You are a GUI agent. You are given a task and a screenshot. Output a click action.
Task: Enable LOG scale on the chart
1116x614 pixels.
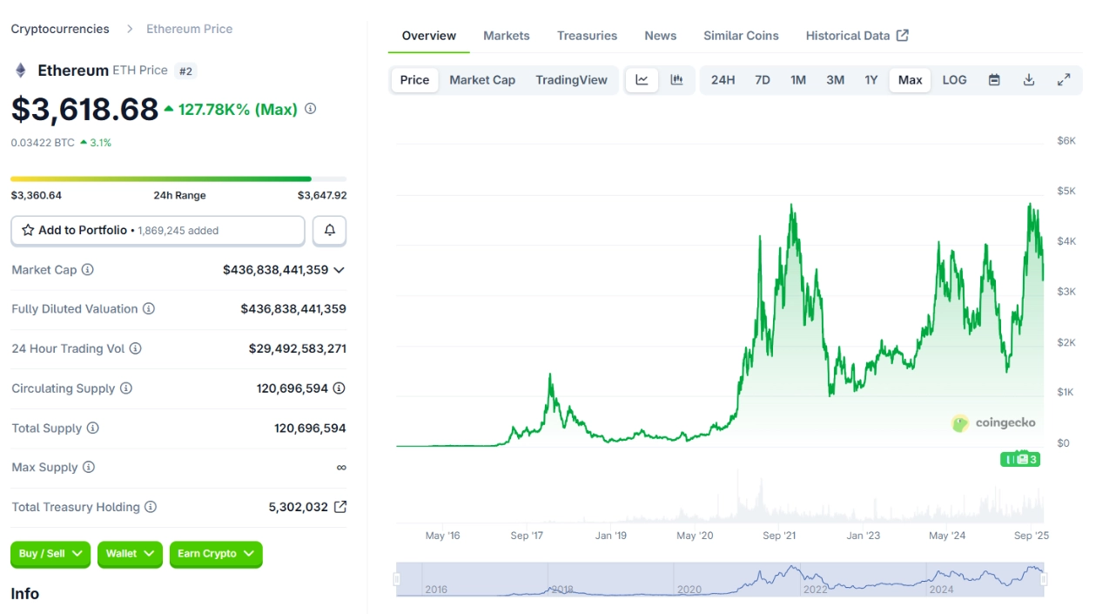[x=954, y=79]
